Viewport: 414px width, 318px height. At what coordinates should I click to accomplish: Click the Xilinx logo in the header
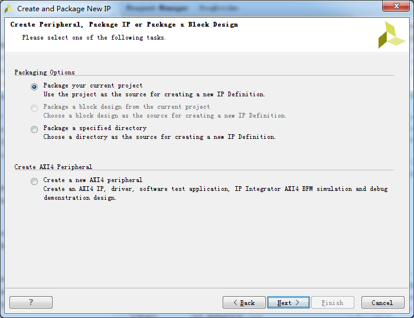pyautogui.click(x=392, y=35)
